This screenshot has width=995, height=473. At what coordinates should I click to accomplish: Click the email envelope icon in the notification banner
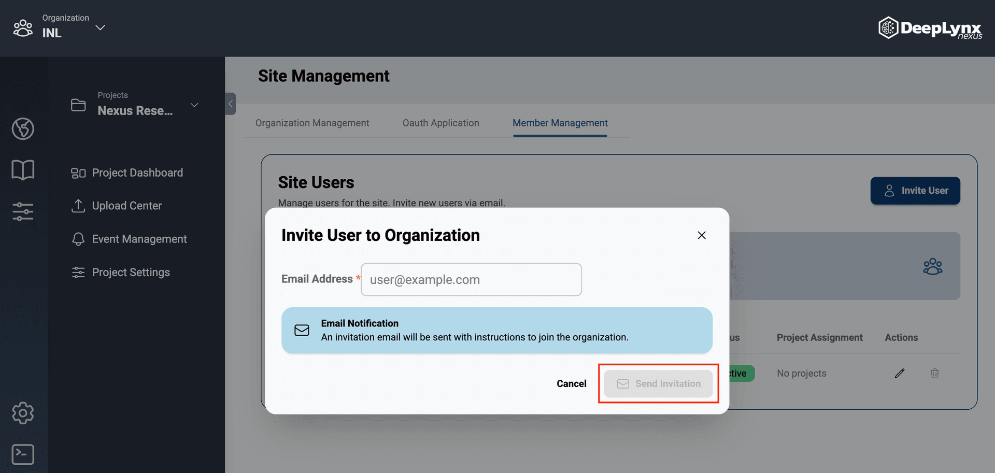click(302, 330)
